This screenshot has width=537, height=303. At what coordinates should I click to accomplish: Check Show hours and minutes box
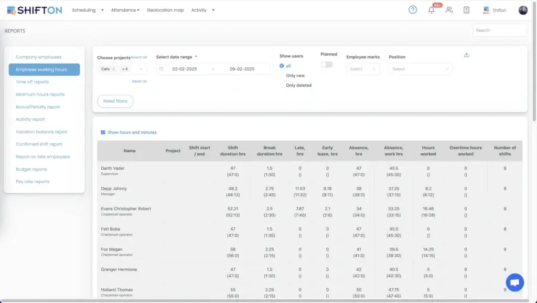coord(103,132)
